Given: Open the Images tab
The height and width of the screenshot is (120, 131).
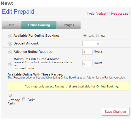Looking at the screenshot, I should coord(69,25).
